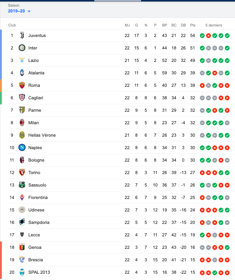Click the Torino club logo
The width and height of the screenshot is (235, 280).
click(x=22, y=173)
